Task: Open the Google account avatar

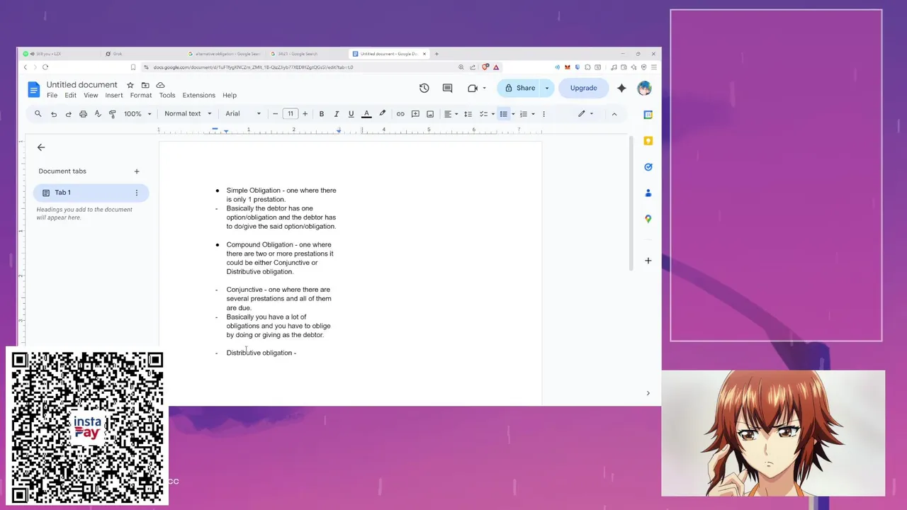Action: [x=644, y=88]
